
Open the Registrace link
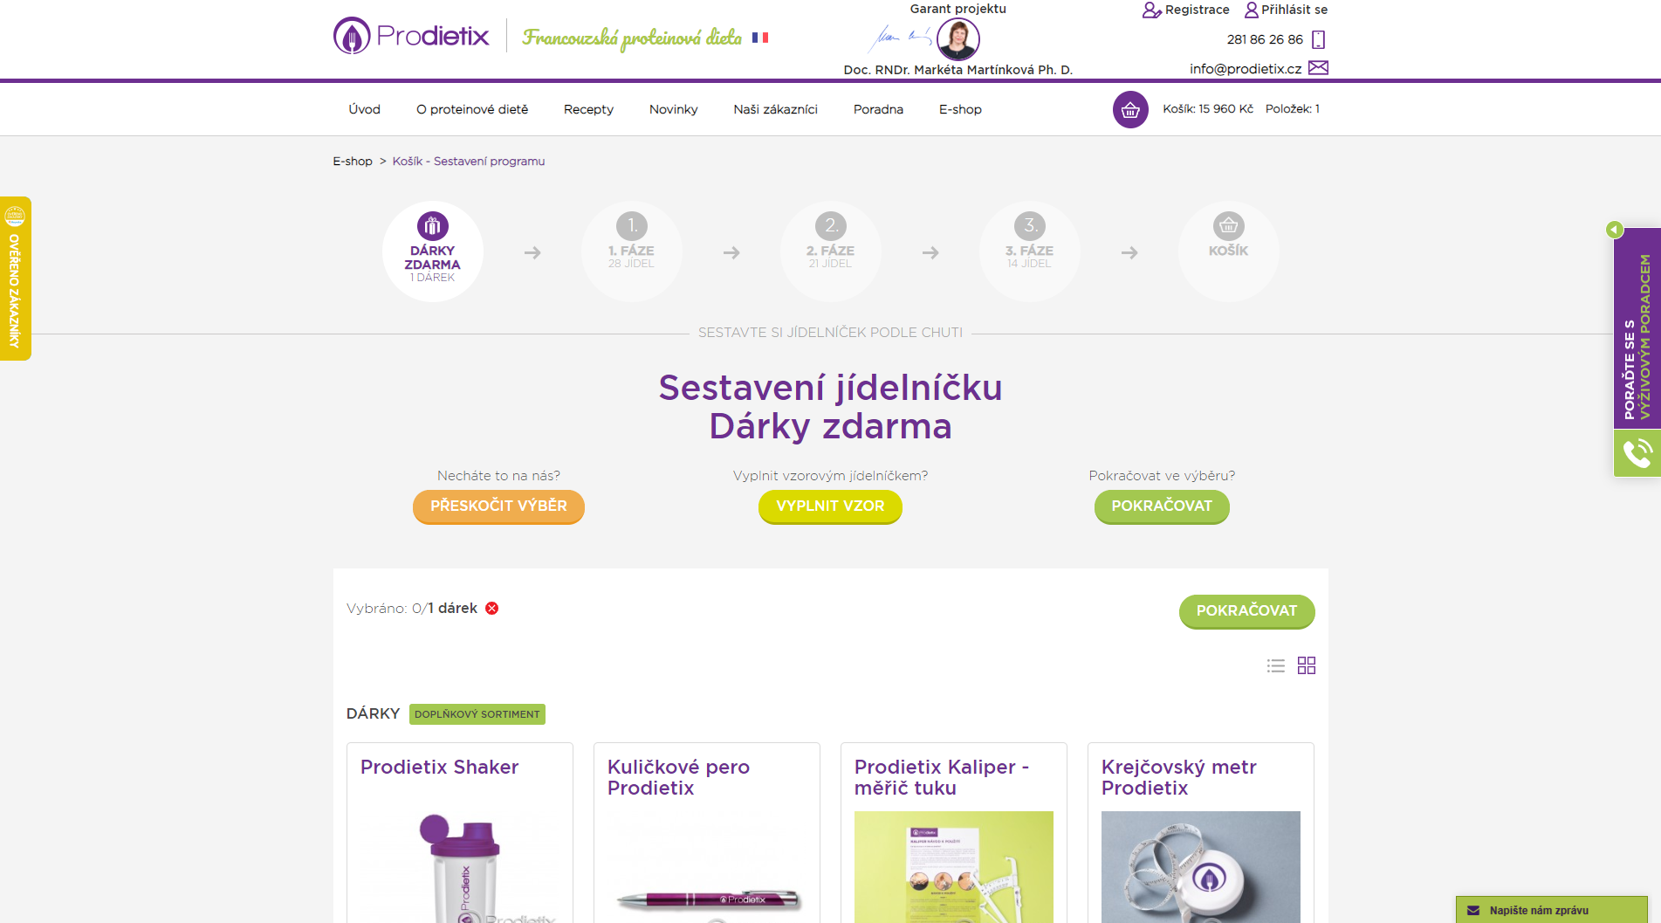coord(1186,10)
